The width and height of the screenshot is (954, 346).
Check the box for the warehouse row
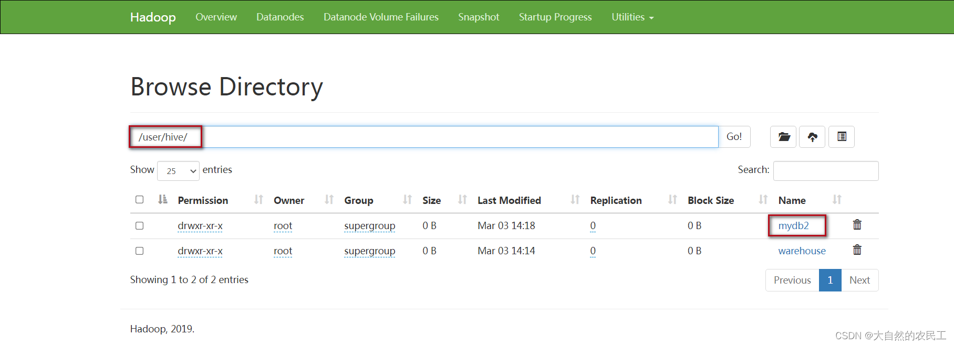pos(139,251)
